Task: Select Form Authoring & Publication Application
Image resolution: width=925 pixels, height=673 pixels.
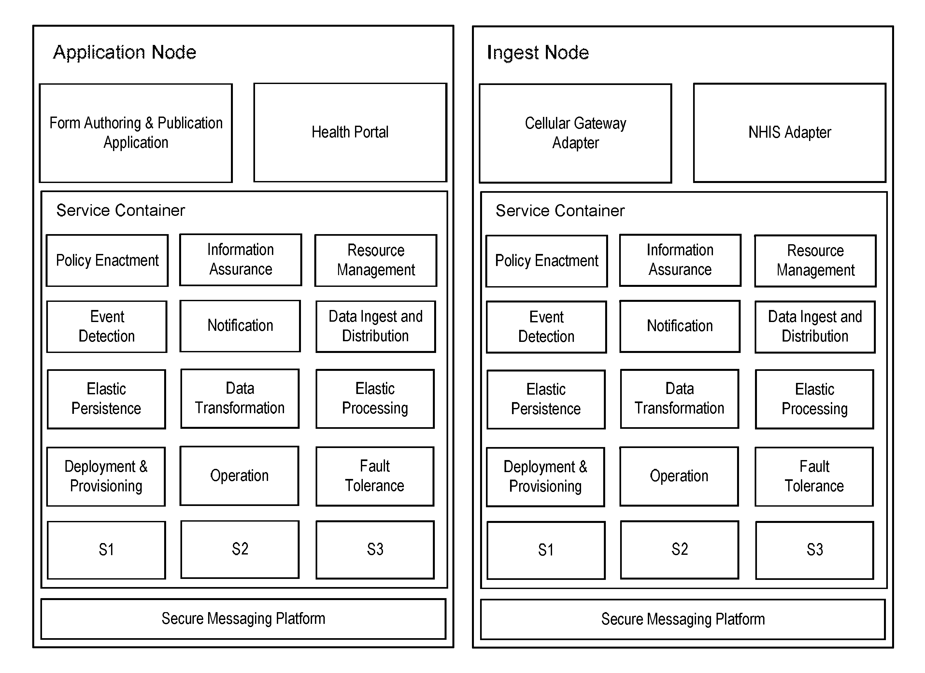Action: [132, 103]
